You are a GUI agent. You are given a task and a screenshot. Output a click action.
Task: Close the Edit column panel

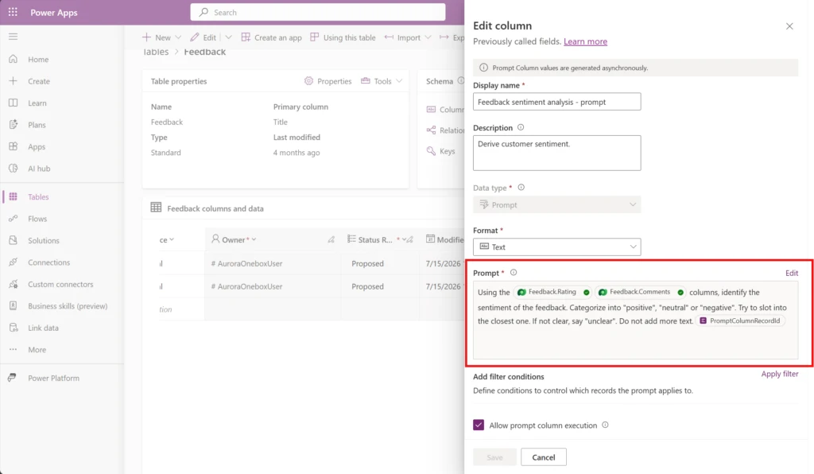(789, 26)
